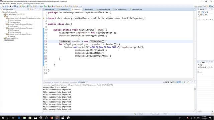Image resolution: width=214 pixels, height=120 pixels.
Task: Click the Quick Access search field
Action: point(198,6)
